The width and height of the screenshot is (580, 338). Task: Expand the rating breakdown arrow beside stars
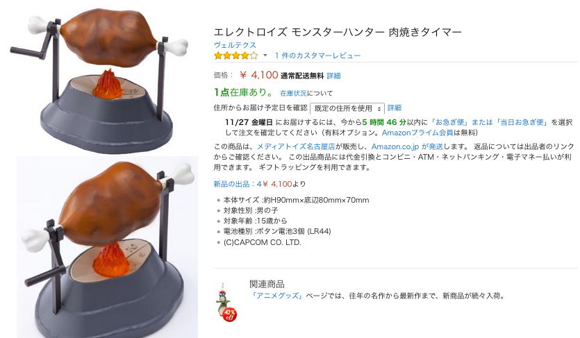point(265,56)
